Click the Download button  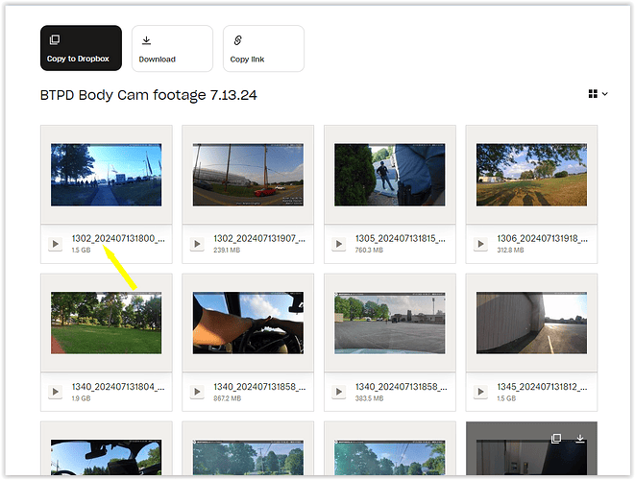tap(172, 49)
